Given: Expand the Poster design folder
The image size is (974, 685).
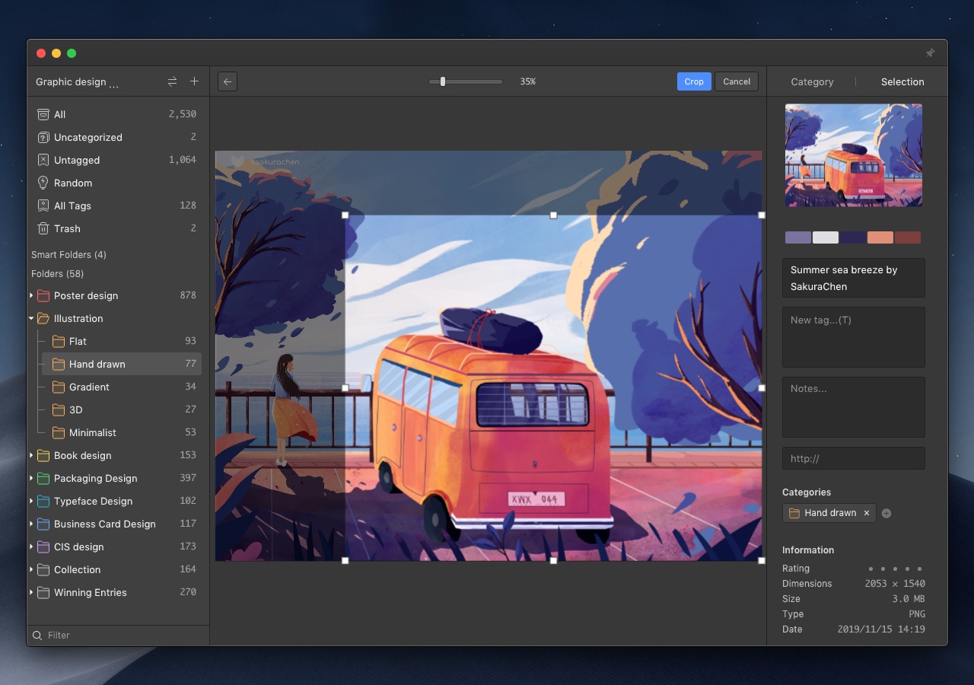Looking at the screenshot, I should coord(31,295).
